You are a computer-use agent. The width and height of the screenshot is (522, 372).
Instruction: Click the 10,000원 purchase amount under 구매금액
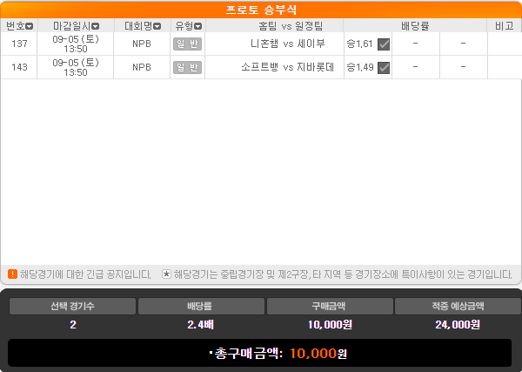coord(330,324)
